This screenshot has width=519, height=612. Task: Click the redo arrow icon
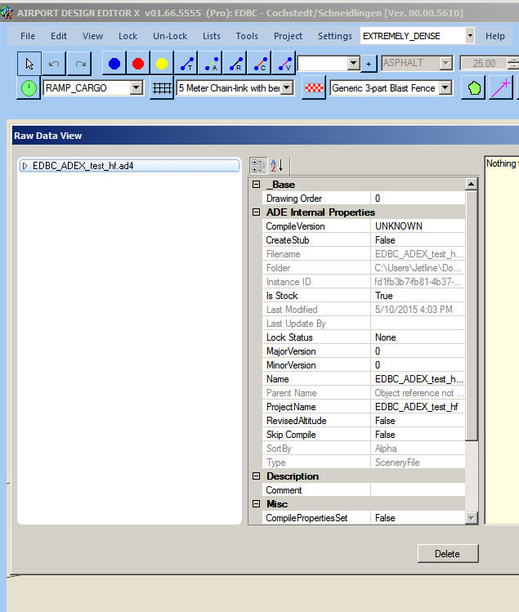79,64
